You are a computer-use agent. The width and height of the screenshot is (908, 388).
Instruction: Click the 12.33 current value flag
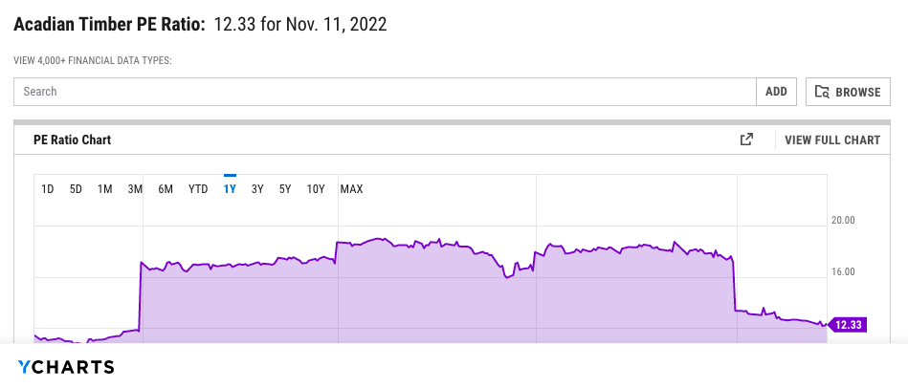849,325
